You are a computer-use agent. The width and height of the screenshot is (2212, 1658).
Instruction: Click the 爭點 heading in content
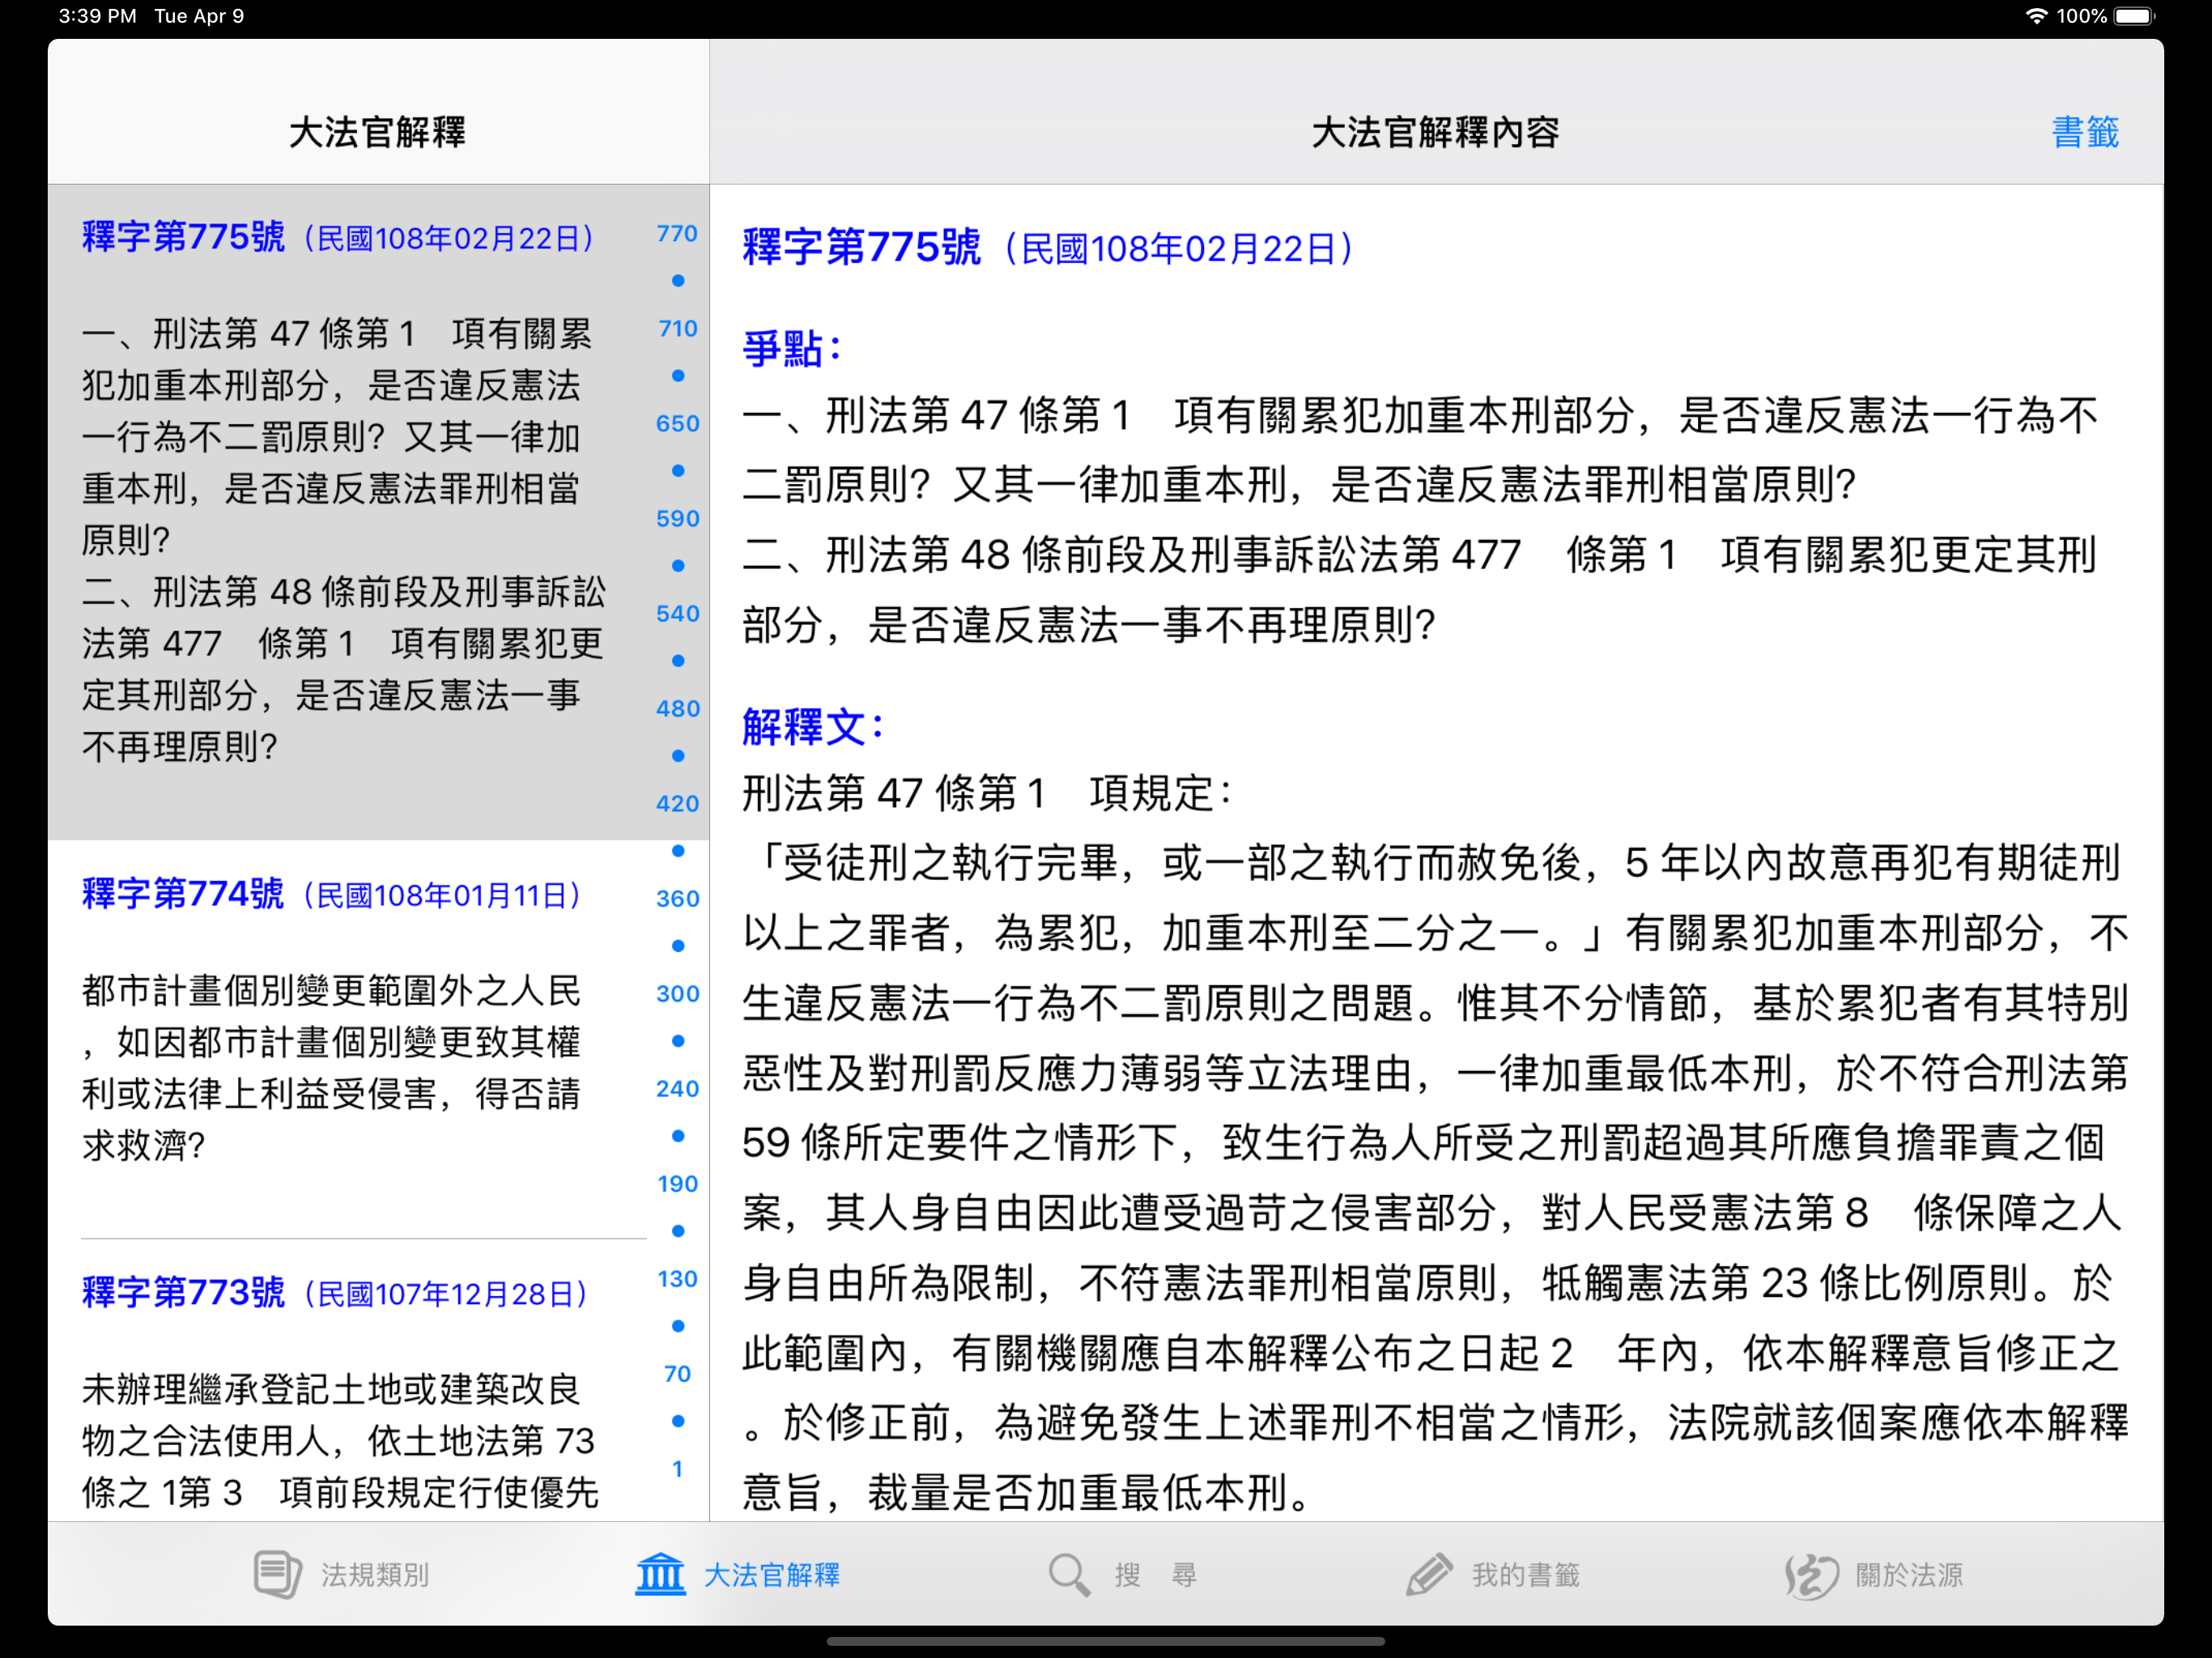coord(792,349)
